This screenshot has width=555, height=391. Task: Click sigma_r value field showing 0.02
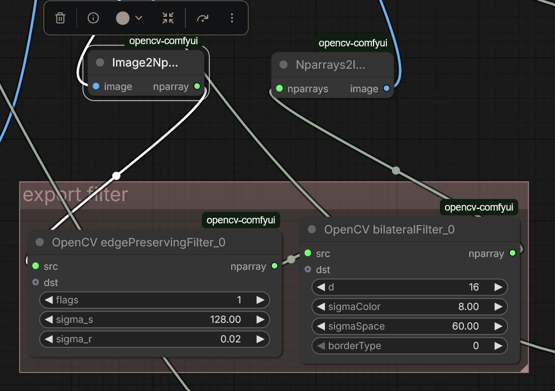[154, 339]
